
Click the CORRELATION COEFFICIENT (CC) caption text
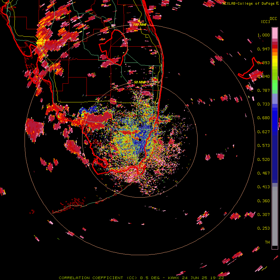click(98, 278)
